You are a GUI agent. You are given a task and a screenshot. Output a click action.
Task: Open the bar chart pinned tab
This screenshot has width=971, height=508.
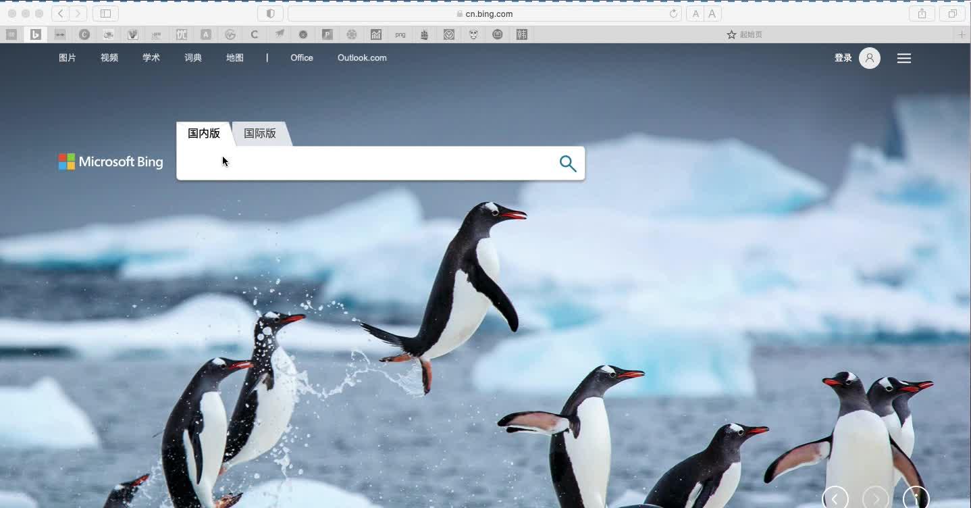(x=376, y=34)
